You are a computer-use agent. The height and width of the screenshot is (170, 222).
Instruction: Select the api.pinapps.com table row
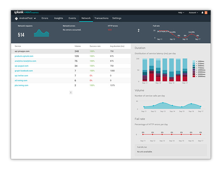tap(71, 51)
